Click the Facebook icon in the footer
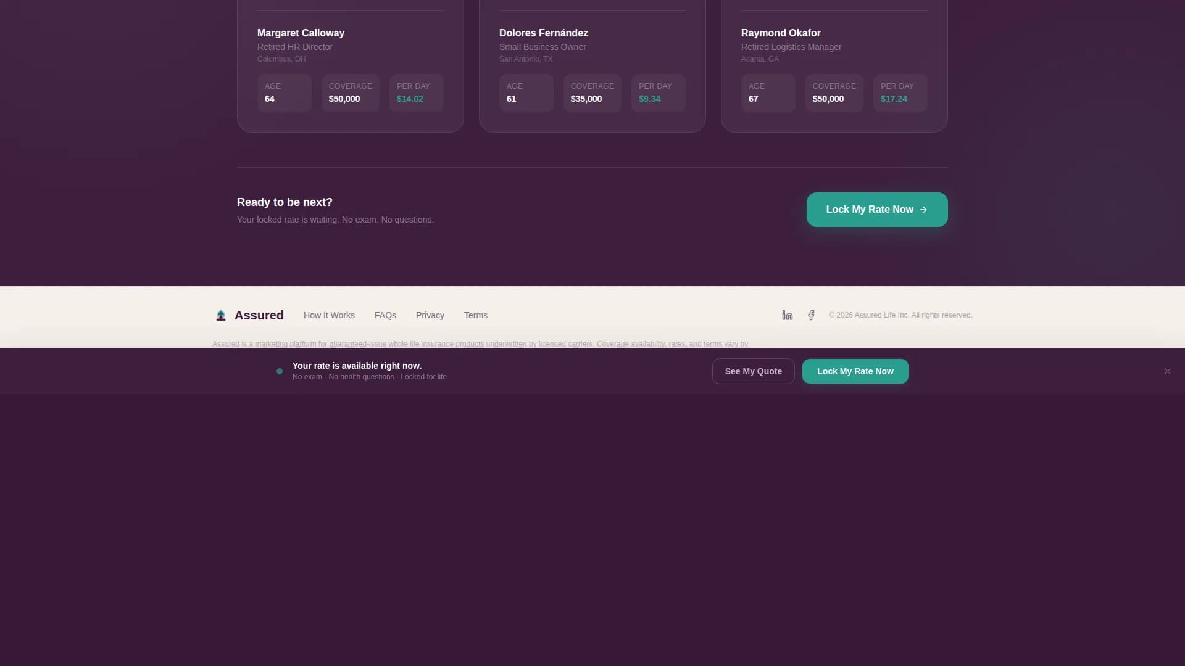The width and height of the screenshot is (1185, 666). coord(811,314)
